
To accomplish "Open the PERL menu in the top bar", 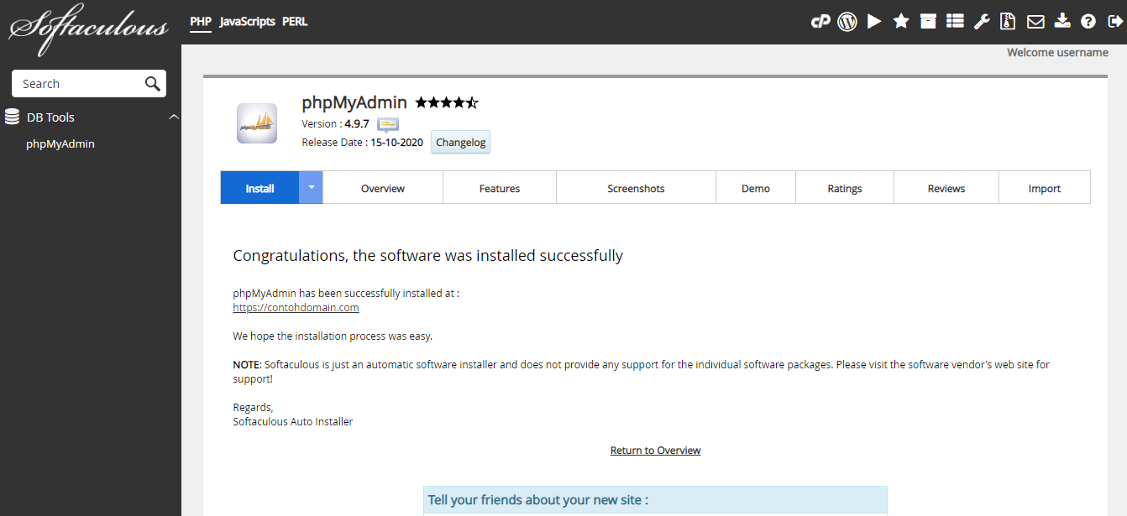I will [x=295, y=21].
